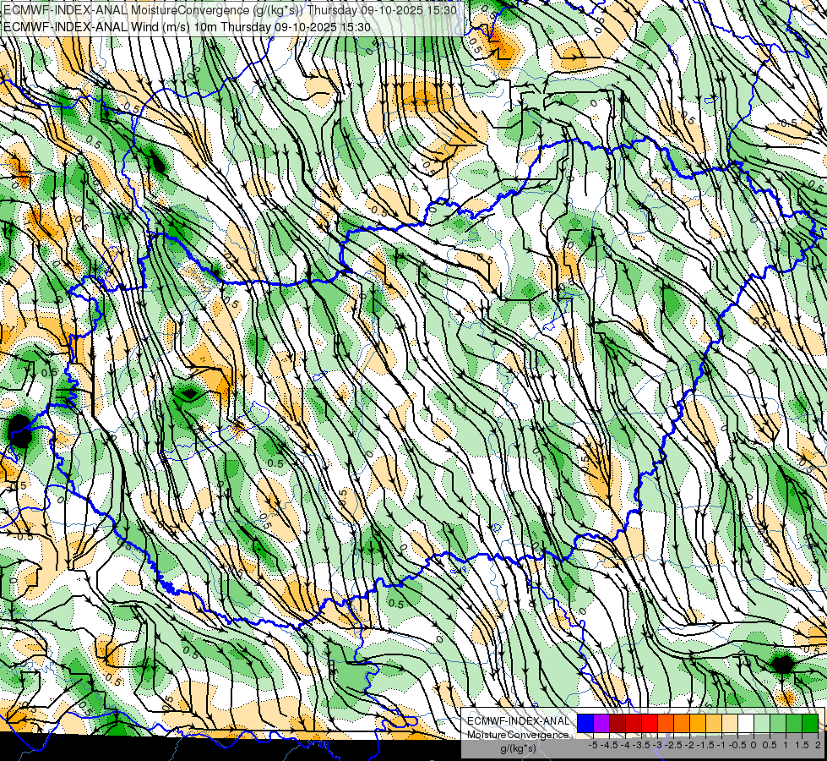Viewport: 827px width, 761px height.
Task: Pick the red swatch between -4 and -3.5
Action: tap(634, 723)
